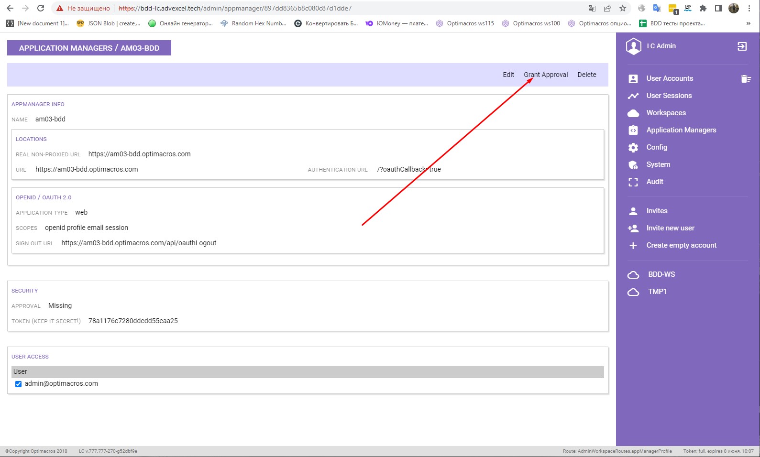
Task: Click the browser address bar URL
Action: (x=235, y=8)
